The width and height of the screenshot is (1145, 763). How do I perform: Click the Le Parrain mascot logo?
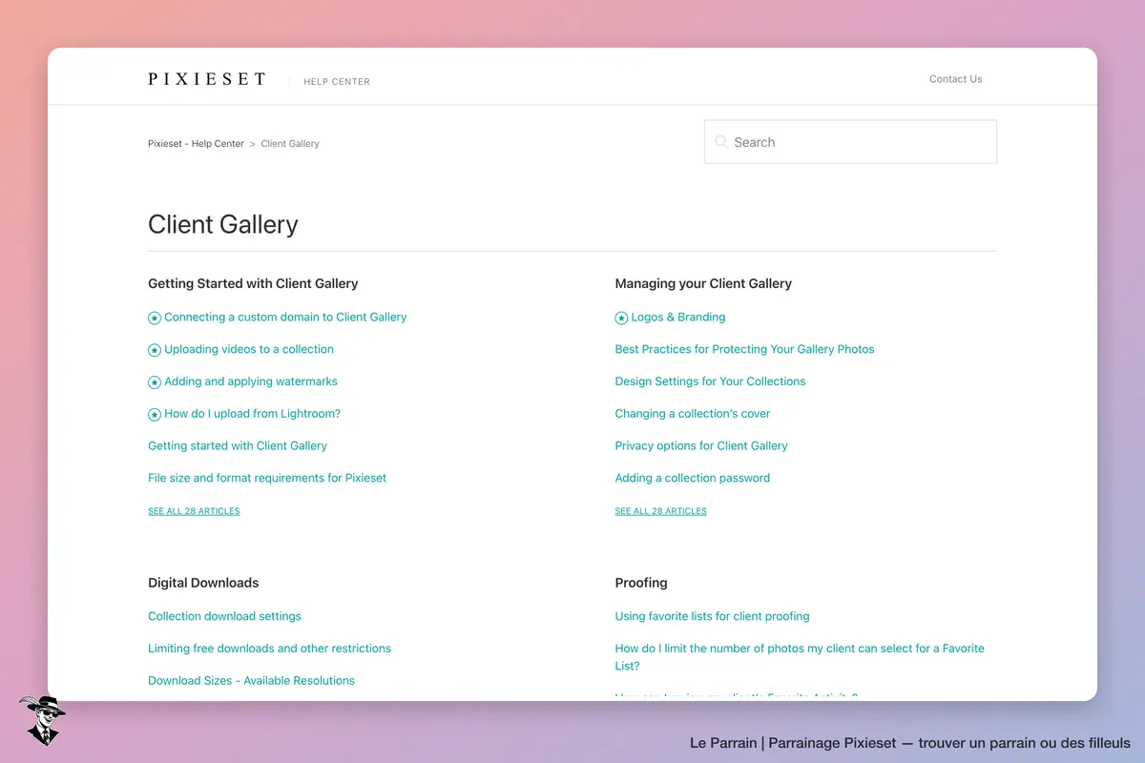40,720
